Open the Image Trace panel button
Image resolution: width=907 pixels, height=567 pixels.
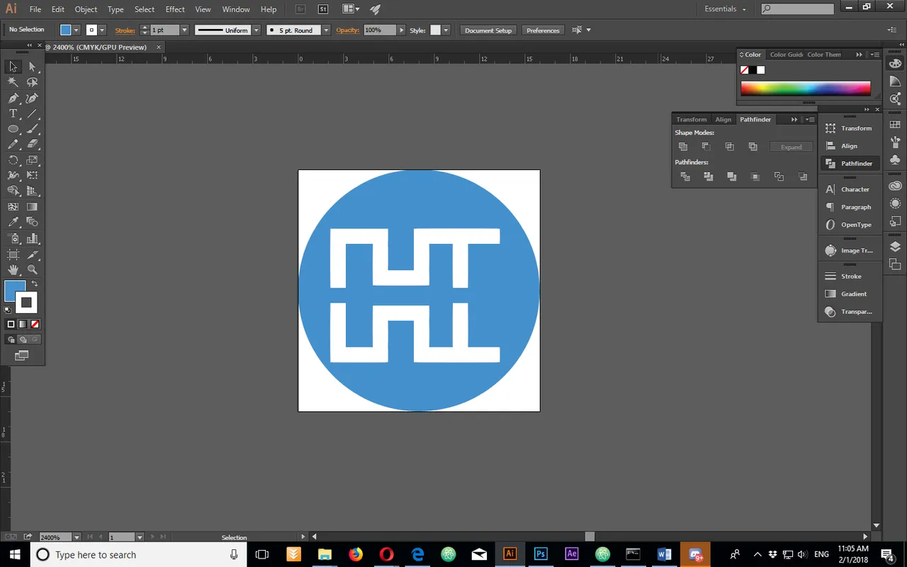tap(850, 250)
